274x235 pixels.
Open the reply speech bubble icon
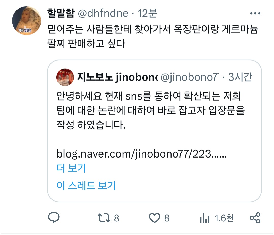[54, 218]
